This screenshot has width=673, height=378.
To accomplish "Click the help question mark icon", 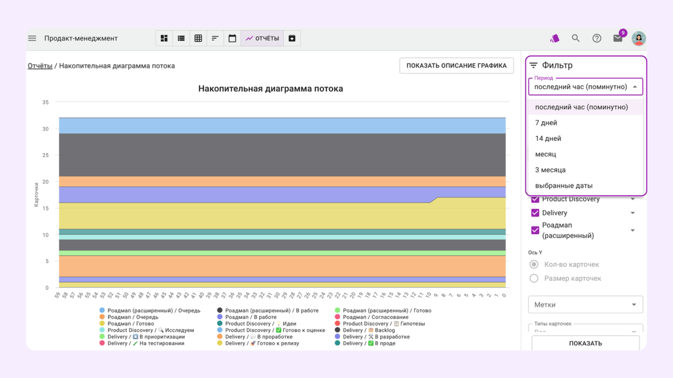I will [x=596, y=38].
